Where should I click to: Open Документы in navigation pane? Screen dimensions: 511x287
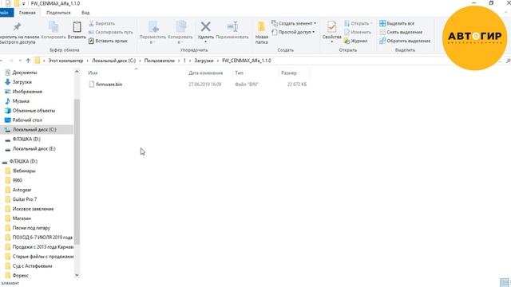click(x=25, y=73)
